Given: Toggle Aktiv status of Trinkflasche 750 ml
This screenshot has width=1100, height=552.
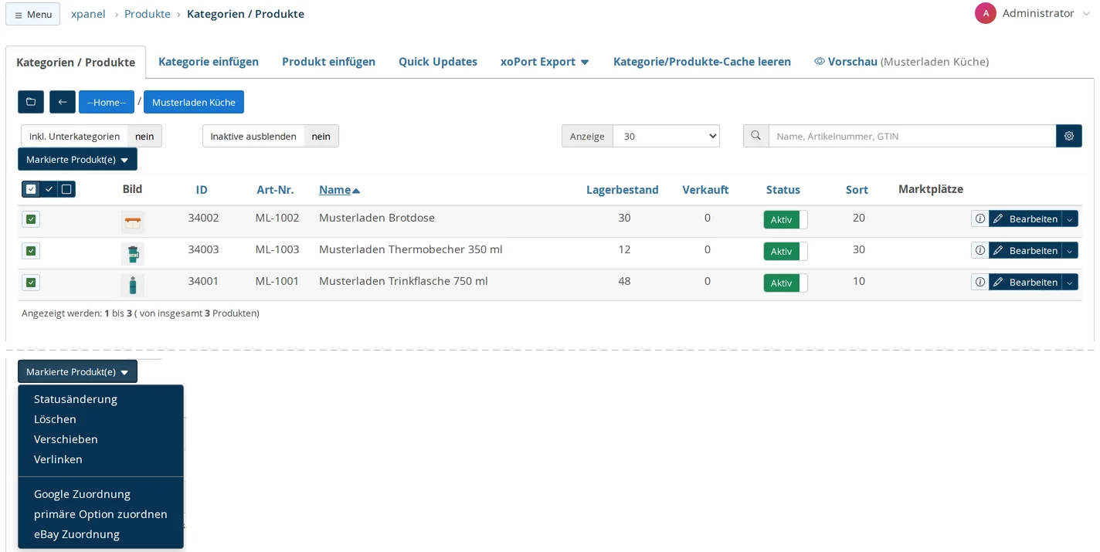Looking at the screenshot, I should click(x=786, y=283).
